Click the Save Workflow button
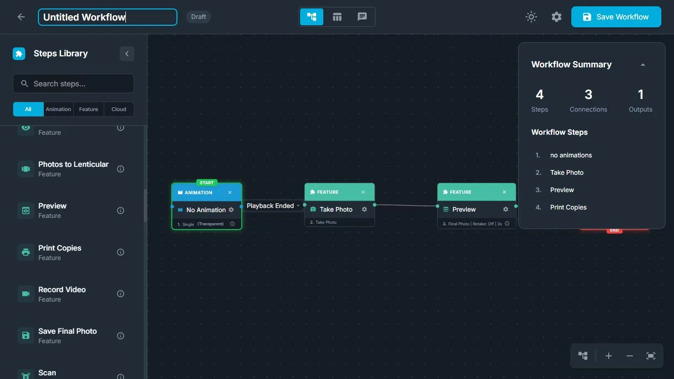 pyautogui.click(x=616, y=17)
